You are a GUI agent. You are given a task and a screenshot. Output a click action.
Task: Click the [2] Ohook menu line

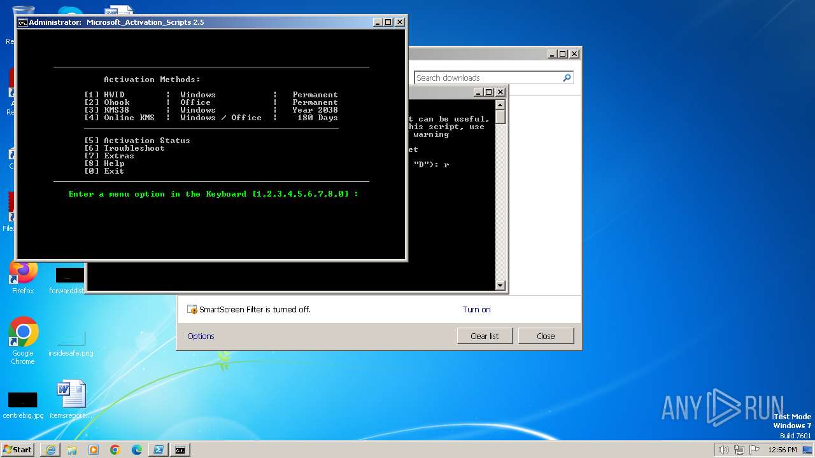point(211,102)
